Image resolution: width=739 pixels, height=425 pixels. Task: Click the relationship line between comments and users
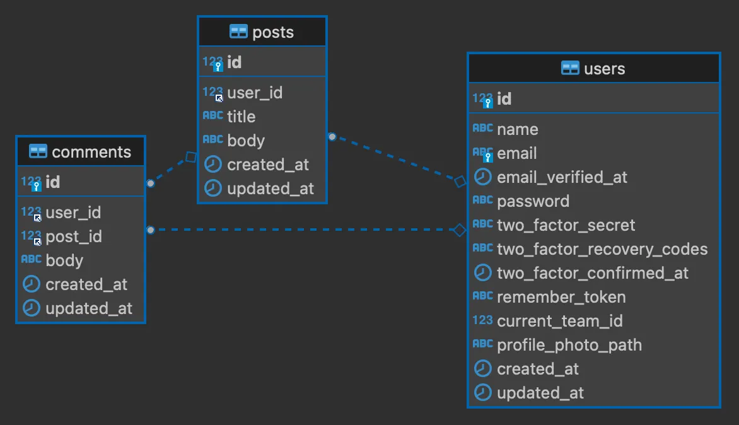pyautogui.click(x=303, y=230)
